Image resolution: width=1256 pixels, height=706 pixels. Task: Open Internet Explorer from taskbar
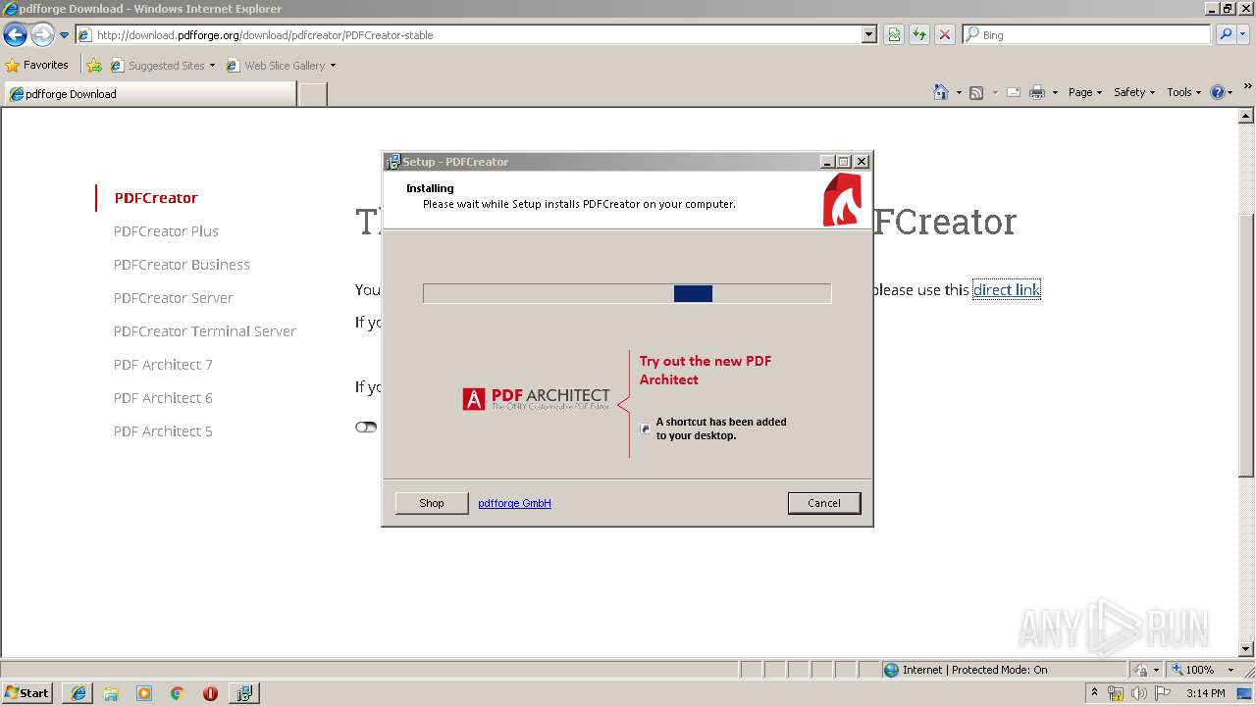[x=78, y=693]
